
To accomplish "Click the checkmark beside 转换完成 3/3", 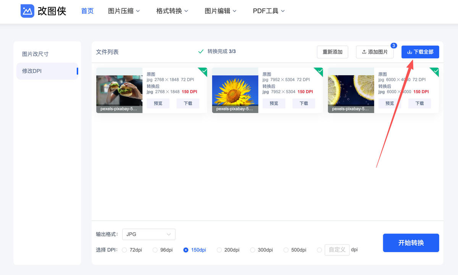I will [x=200, y=51].
